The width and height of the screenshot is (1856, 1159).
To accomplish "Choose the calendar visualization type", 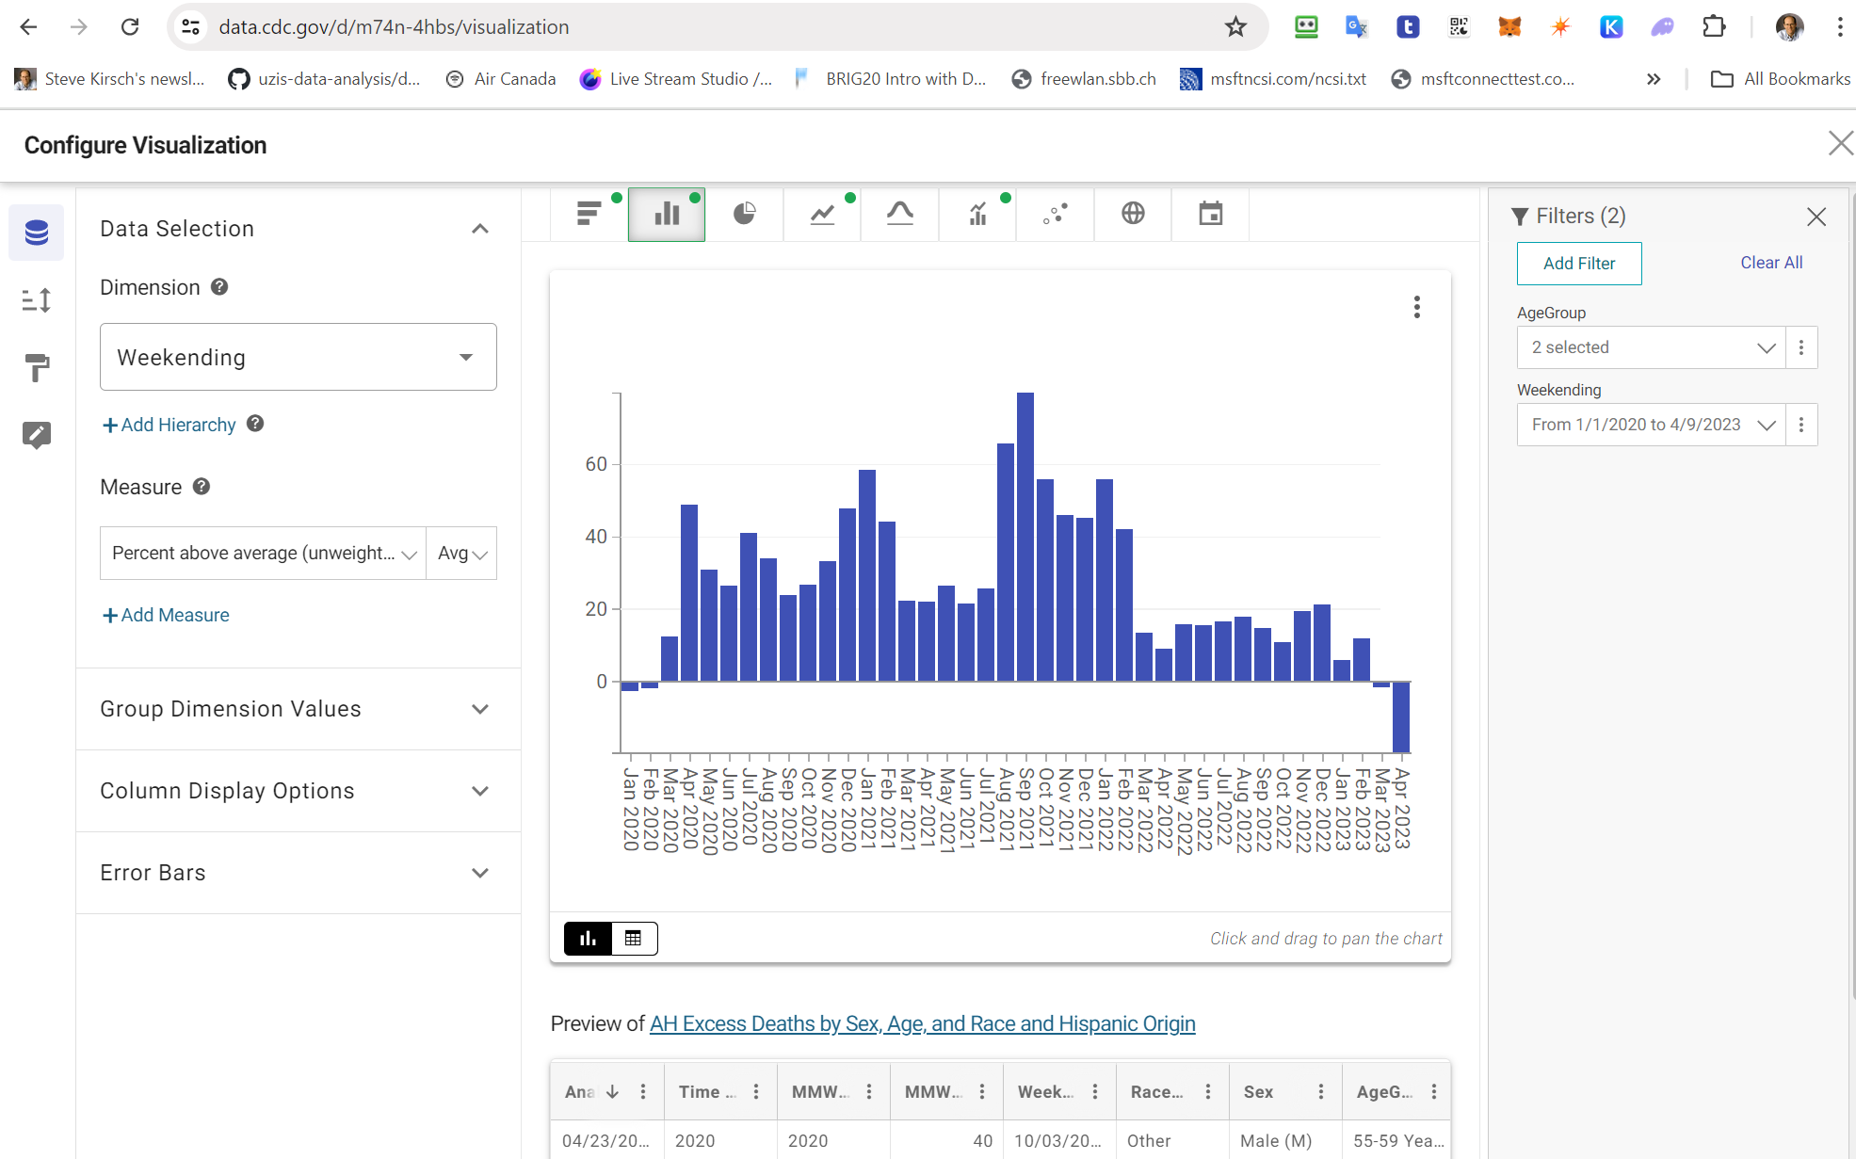I will click(x=1210, y=214).
